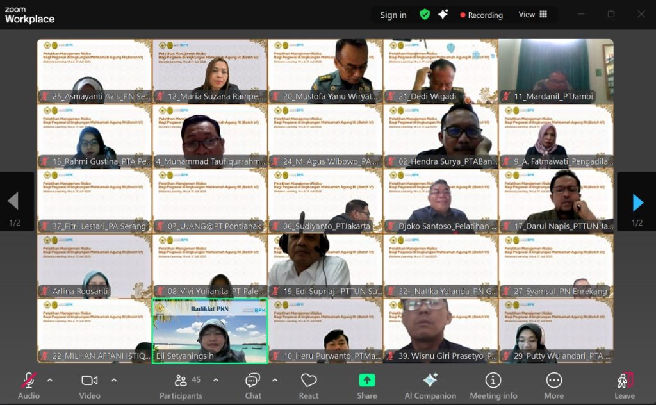This screenshot has height=405, width=656.
Task: Toggle camera with Video button
Action: (90, 385)
